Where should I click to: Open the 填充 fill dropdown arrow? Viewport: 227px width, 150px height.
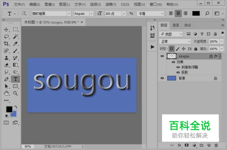(x=222, y=49)
